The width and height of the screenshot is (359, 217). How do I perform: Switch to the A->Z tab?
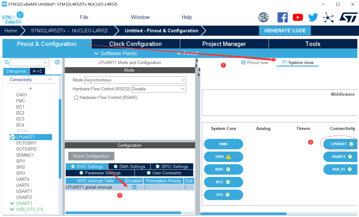tap(37, 71)
